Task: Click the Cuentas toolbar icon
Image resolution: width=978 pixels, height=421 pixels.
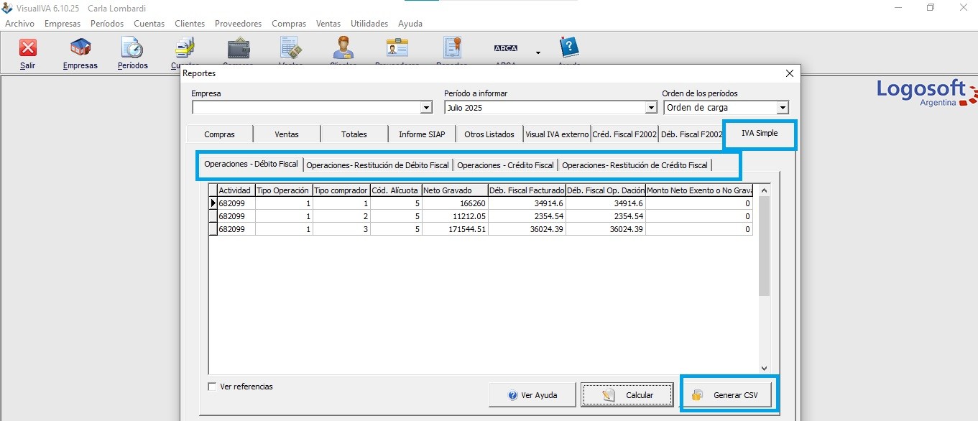Action: tap(185, 48)
